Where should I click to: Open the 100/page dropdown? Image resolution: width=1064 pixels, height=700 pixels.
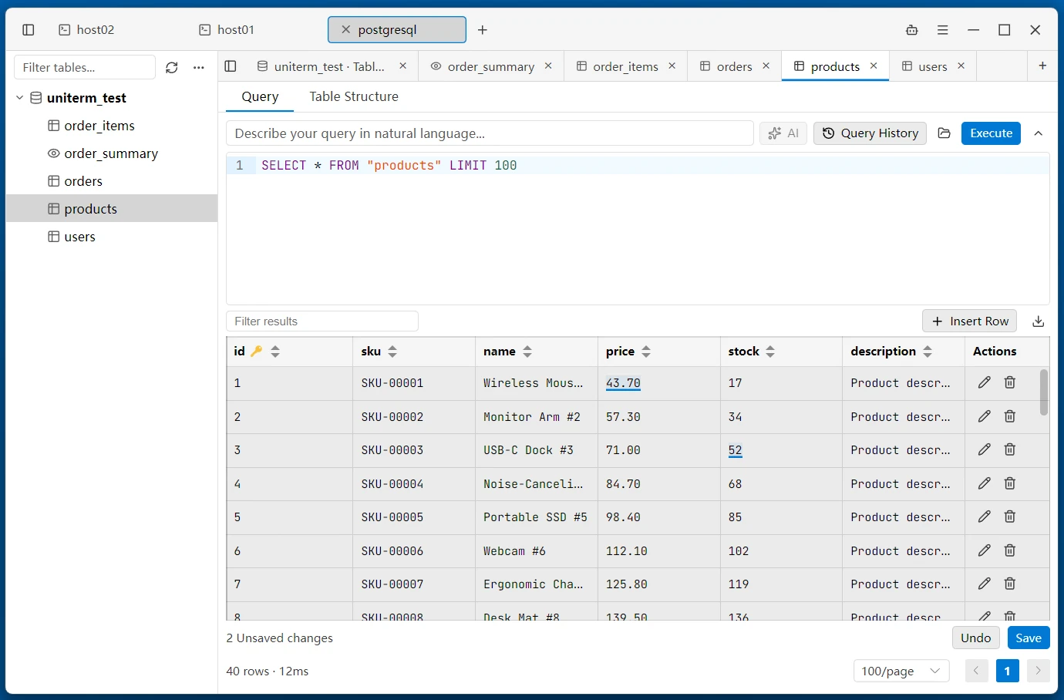pyautogui.click(x=901, y=671)
